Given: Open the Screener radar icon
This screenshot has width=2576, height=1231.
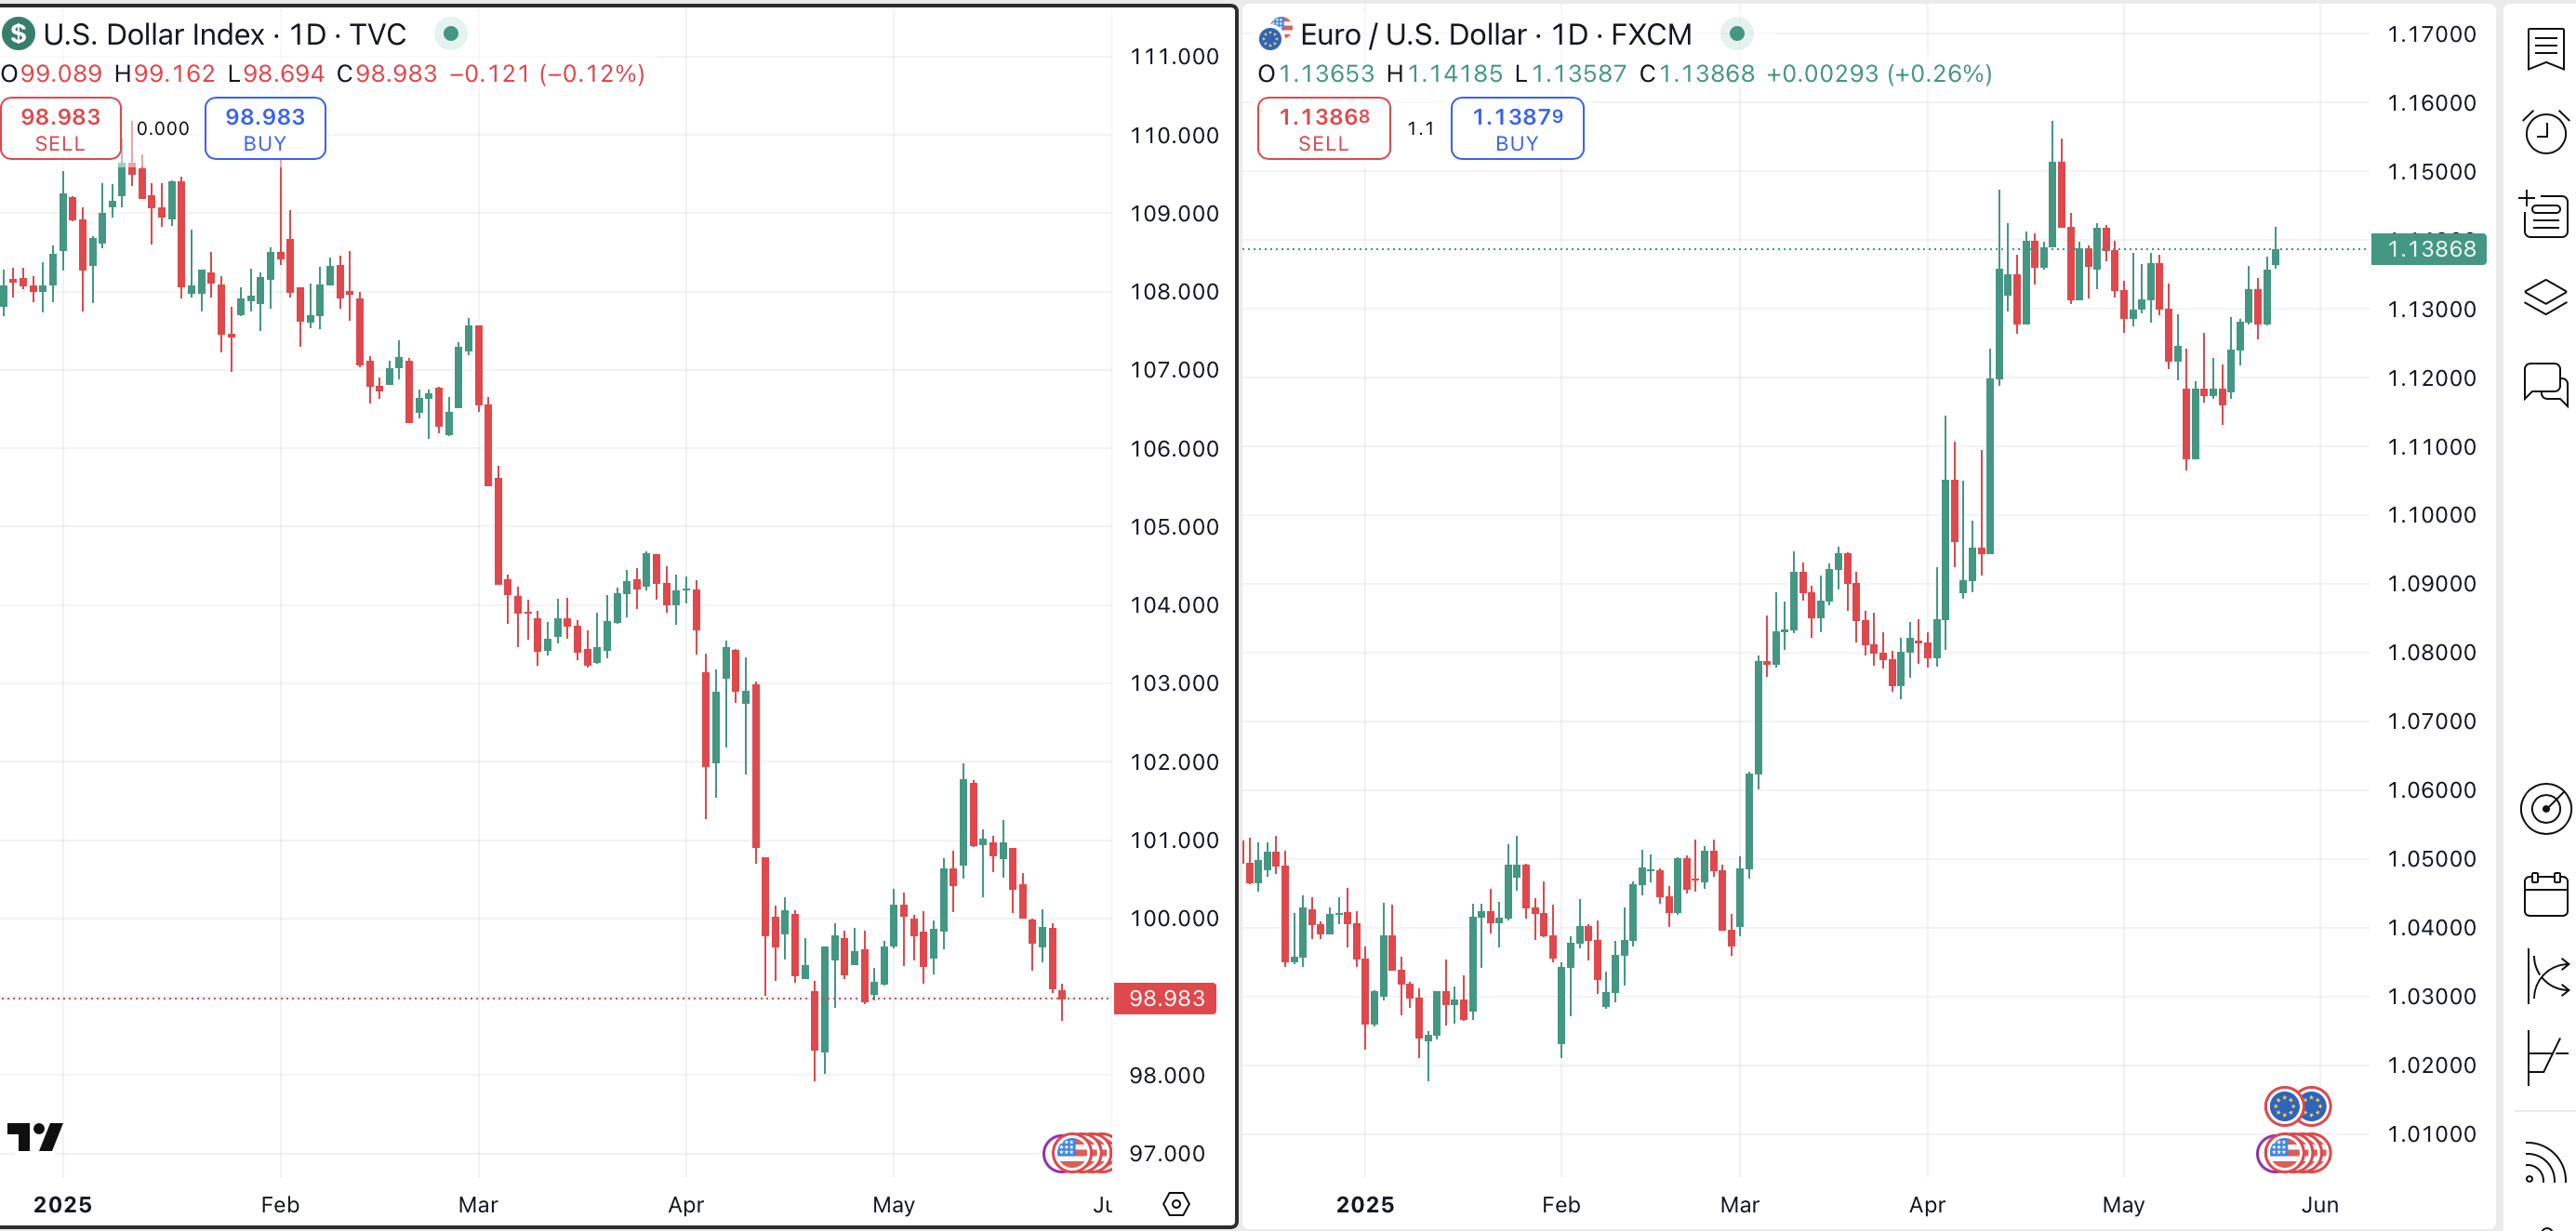Looking at the screenshot, I should click(x=2545, y=808).
